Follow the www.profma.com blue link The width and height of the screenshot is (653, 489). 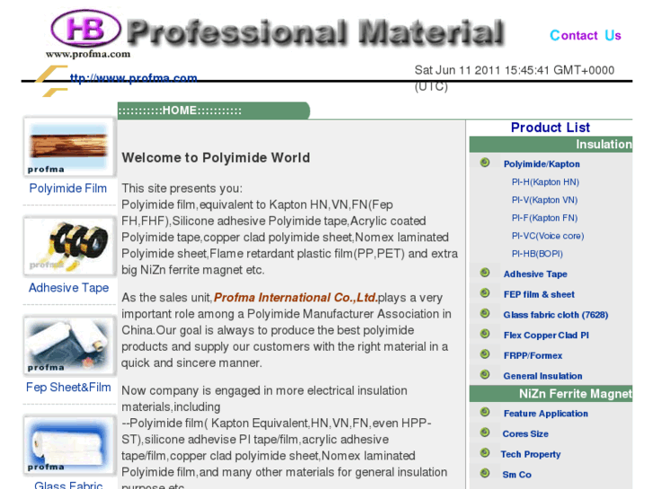[133, 78]
